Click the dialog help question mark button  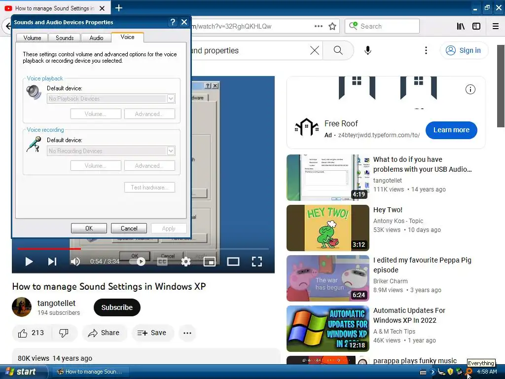point(173,22)
